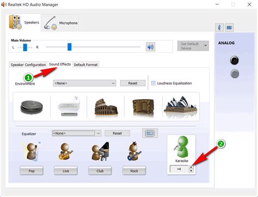Mute the main volume speaker icon
258x197 pixels.
point(150,47)
